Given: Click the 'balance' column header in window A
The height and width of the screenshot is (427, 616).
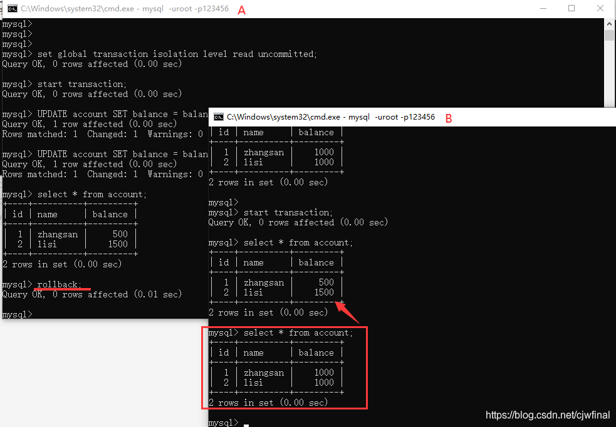Looking at the screenshot, I should pyautogui.click(x=110, y=214).
